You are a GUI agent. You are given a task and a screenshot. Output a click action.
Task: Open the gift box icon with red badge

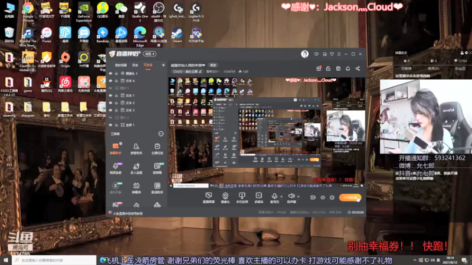pyautogui.click(x=319, y=68)
